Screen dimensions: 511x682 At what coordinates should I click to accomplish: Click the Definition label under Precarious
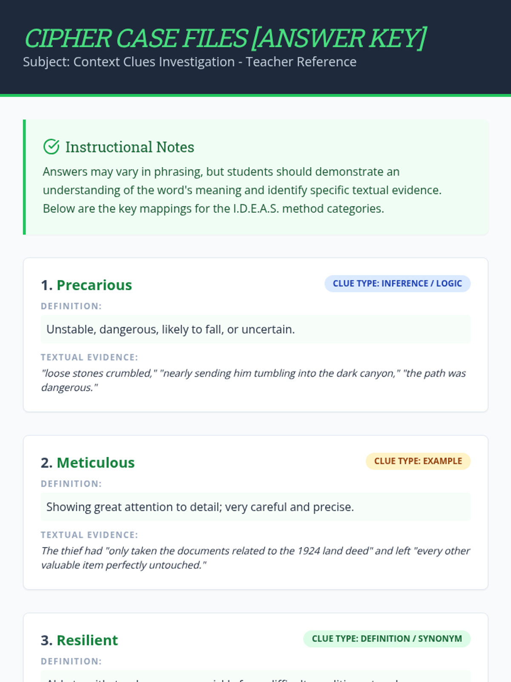click(71, 306)
